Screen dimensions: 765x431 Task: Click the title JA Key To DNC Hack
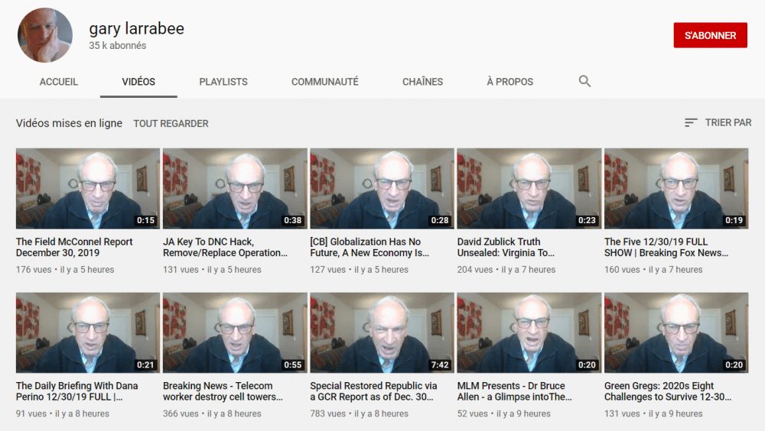click(x=226, y=247)
